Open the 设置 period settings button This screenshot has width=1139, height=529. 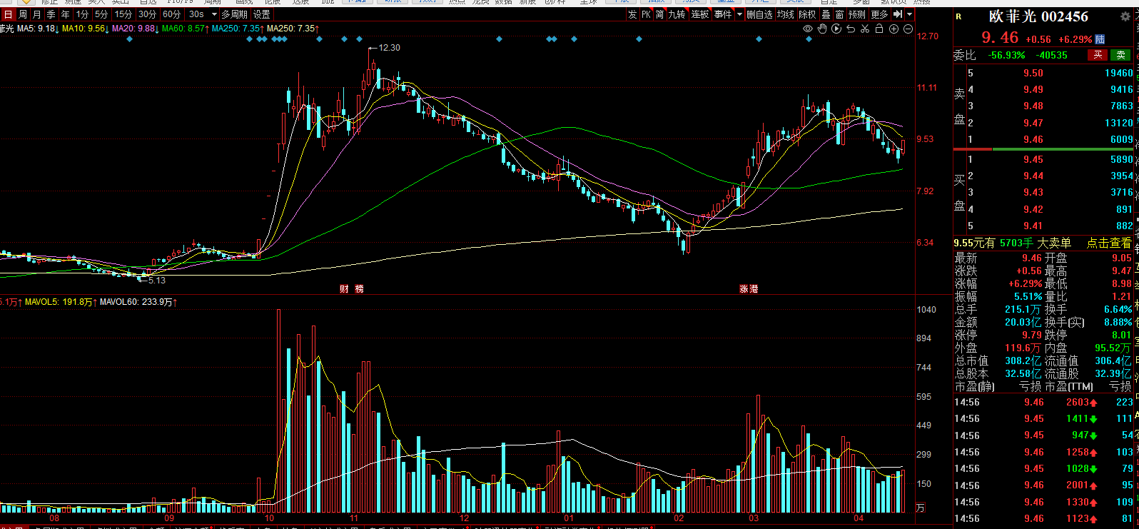pos(262,14)
